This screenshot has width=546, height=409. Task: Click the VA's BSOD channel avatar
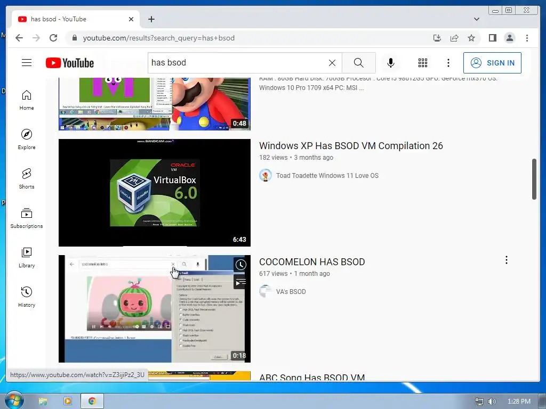tap(266, 291)
